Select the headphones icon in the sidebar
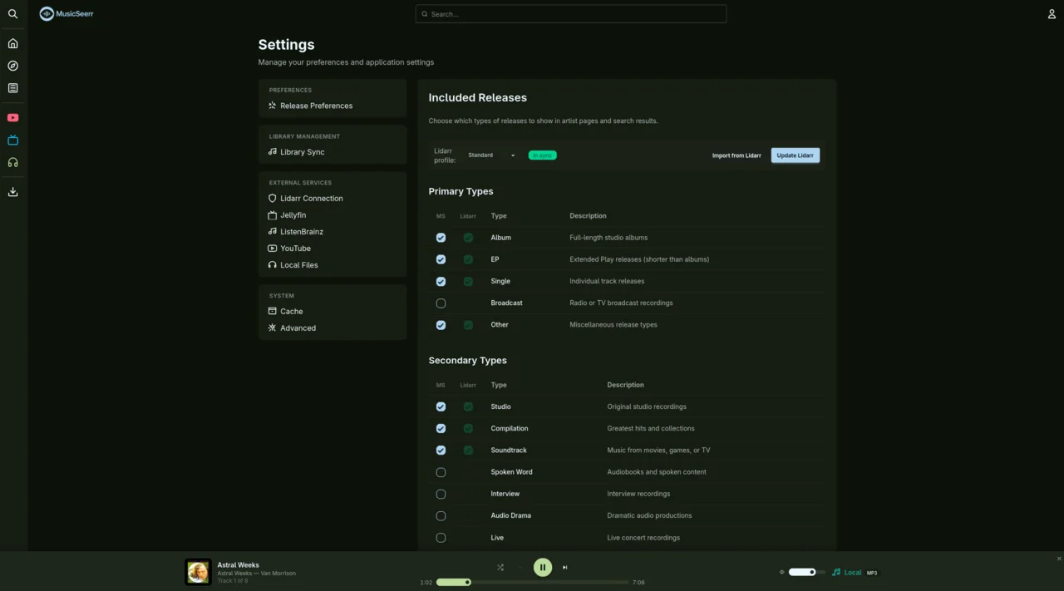The height and width of the screenshot is (591, 1064). (12, 162)
